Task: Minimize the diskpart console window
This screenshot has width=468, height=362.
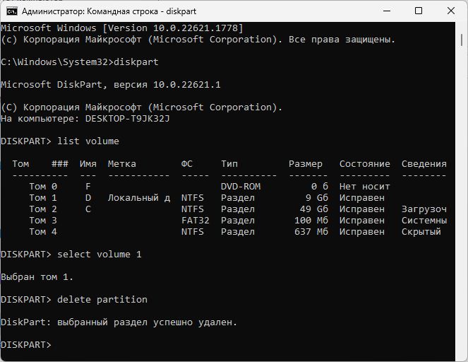Action: 387,11
